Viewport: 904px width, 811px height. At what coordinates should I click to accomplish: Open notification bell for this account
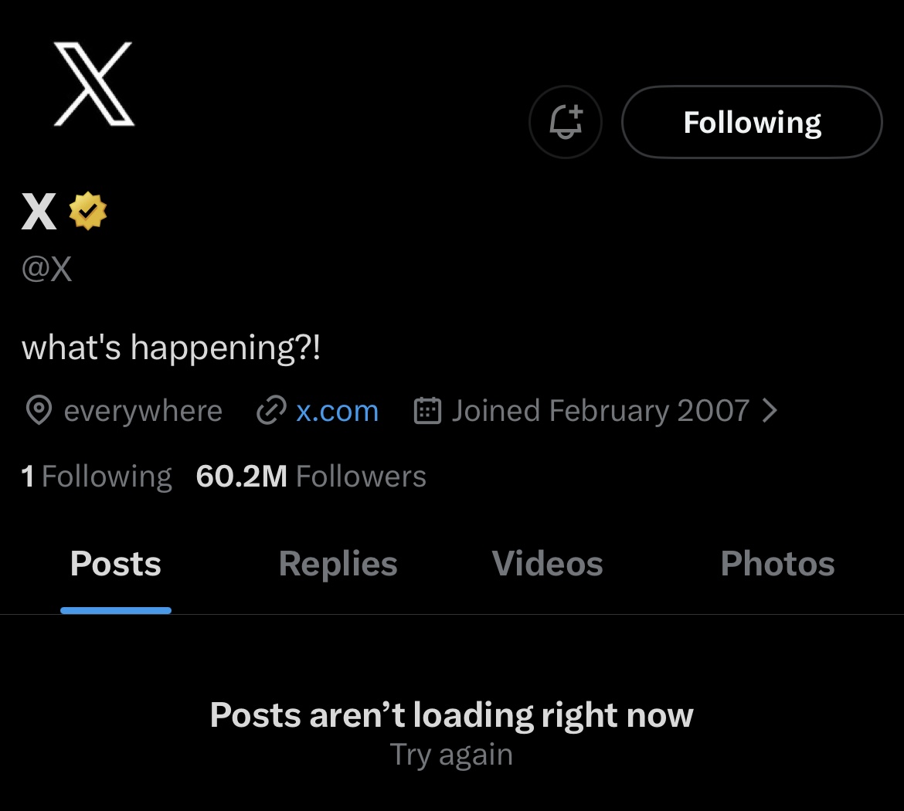566,122
